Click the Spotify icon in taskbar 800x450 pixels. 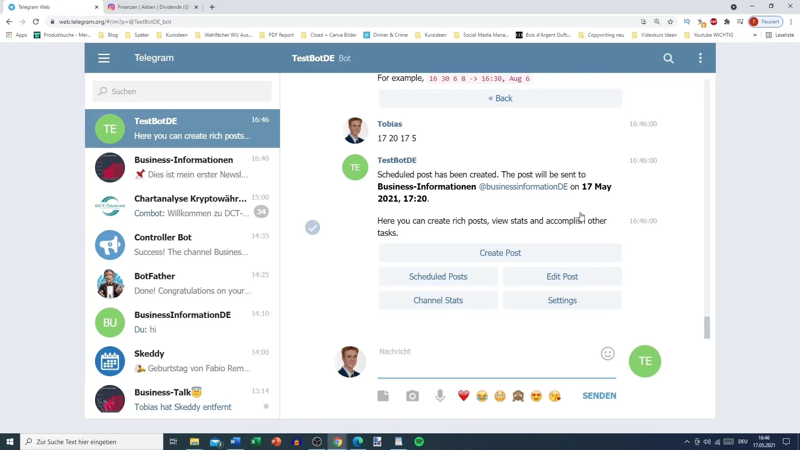419,441
